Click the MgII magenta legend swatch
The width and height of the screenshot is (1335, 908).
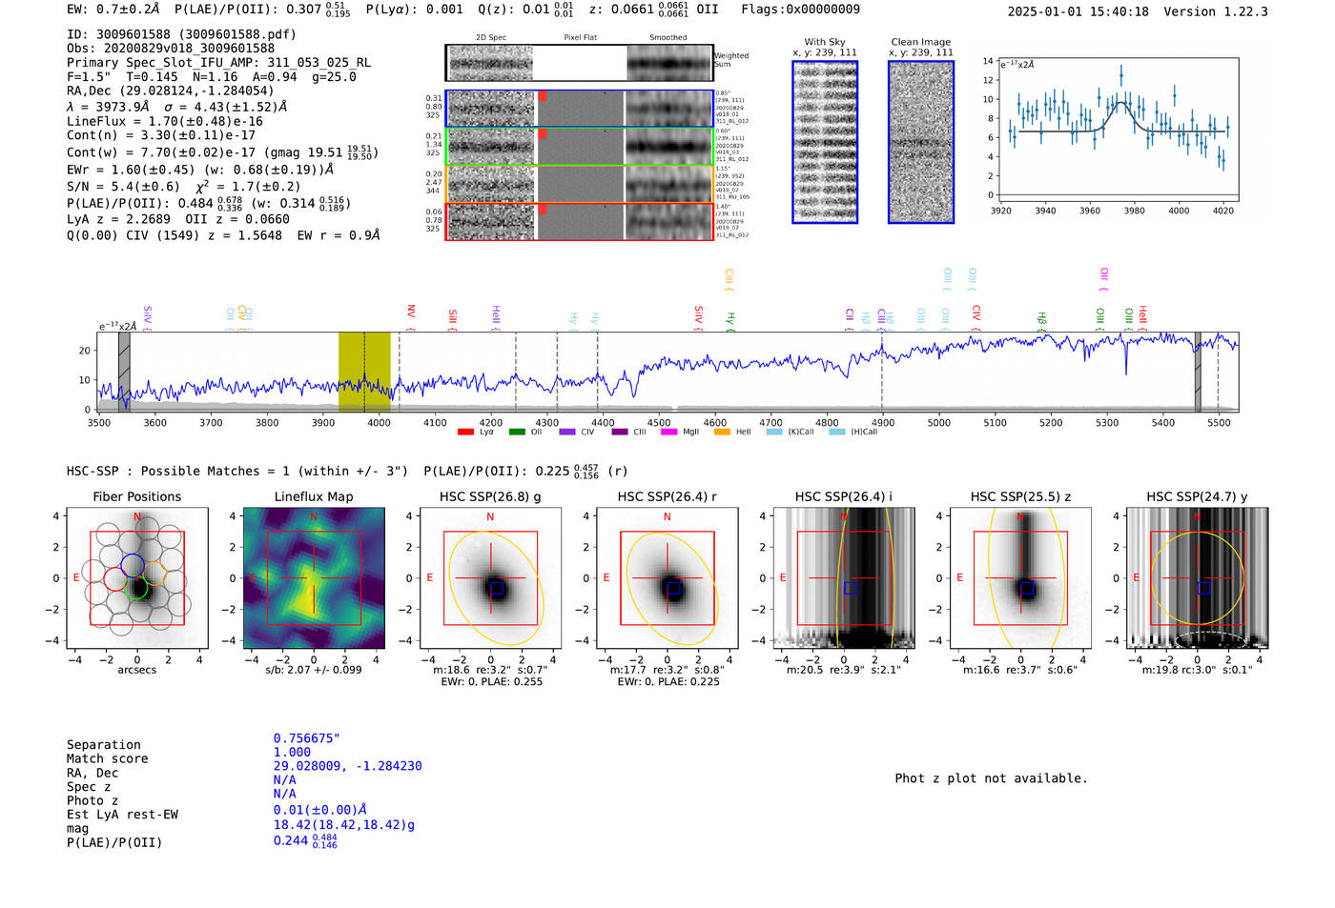pyautogui.click(x=669, y=432)
